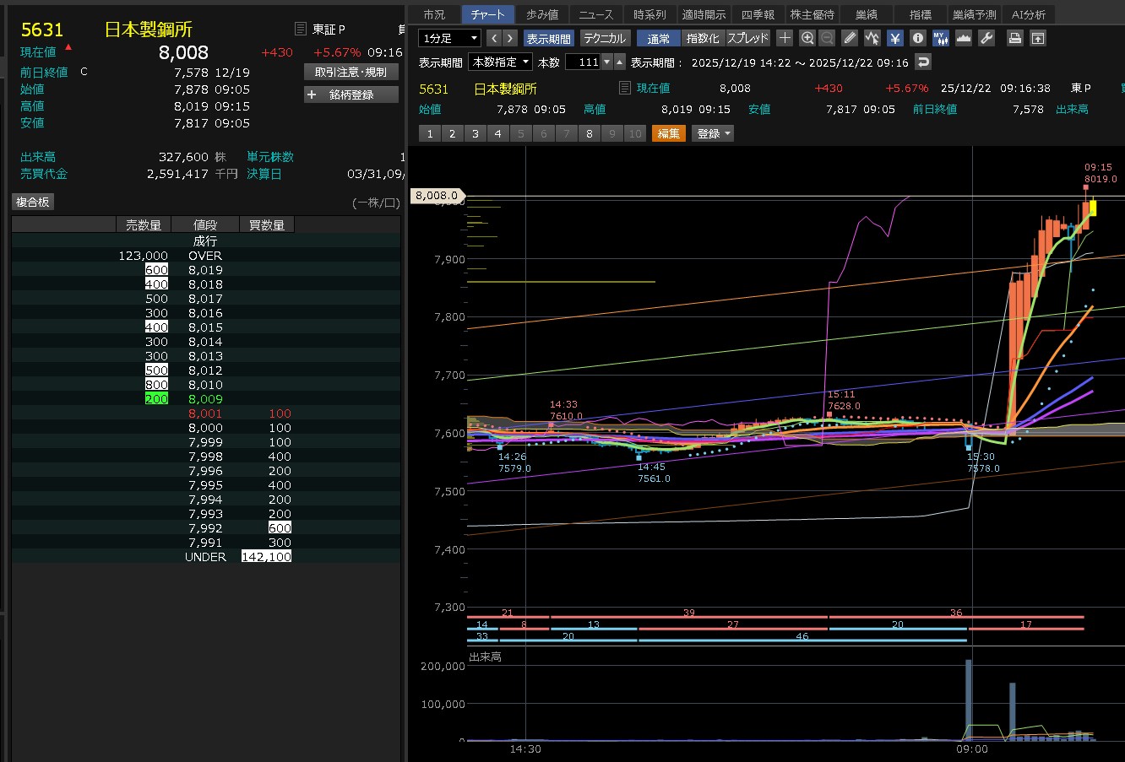Select the pencil drawing tool

(850, 38)
